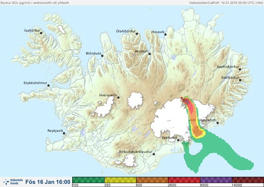The width and height of the screenshot is (264, 187).
Task: Click the Hveravellir label
Action: [108, 95]
